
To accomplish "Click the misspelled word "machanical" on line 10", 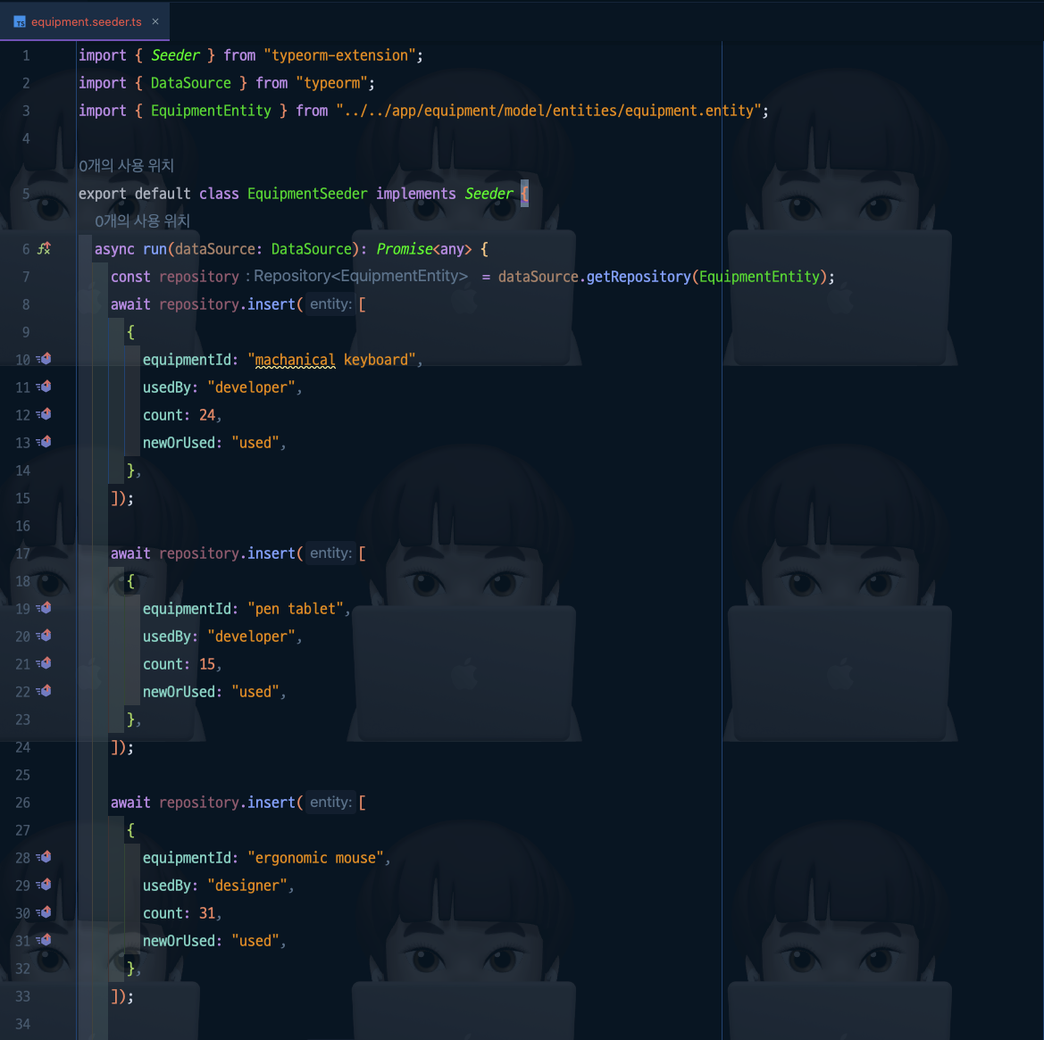I will point(295,360).
